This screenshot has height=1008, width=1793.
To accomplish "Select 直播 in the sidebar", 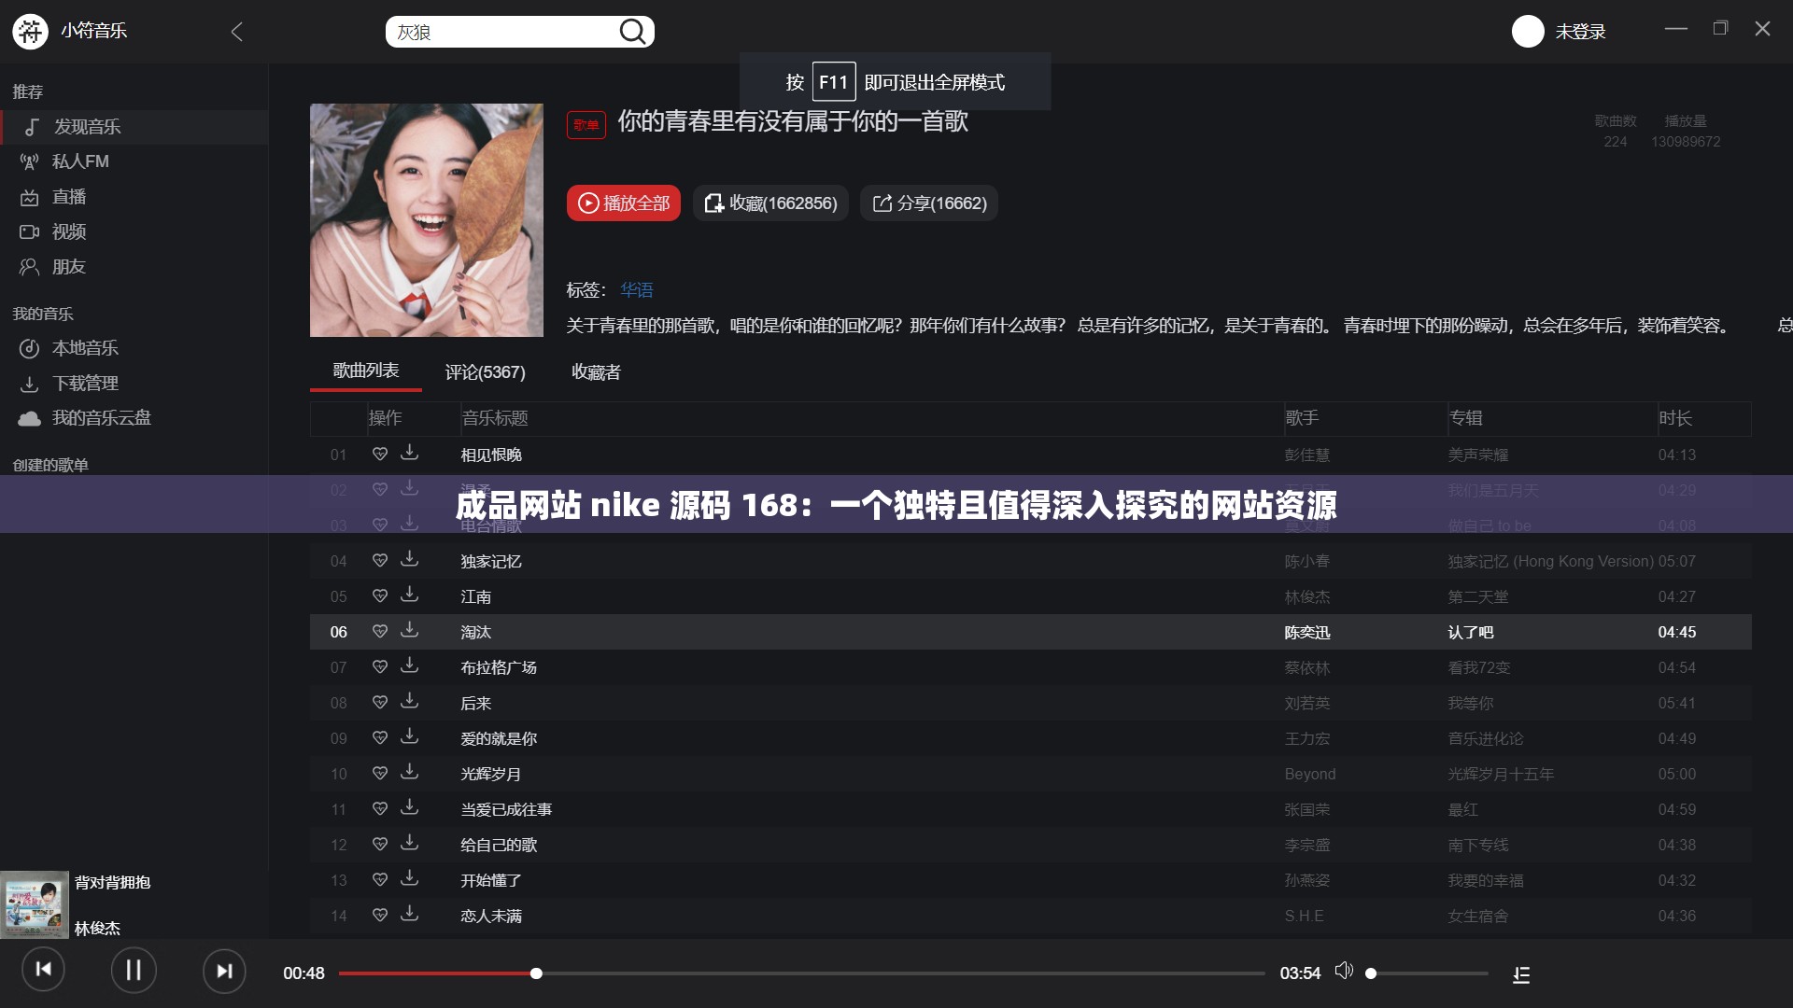I will point(71,197).
